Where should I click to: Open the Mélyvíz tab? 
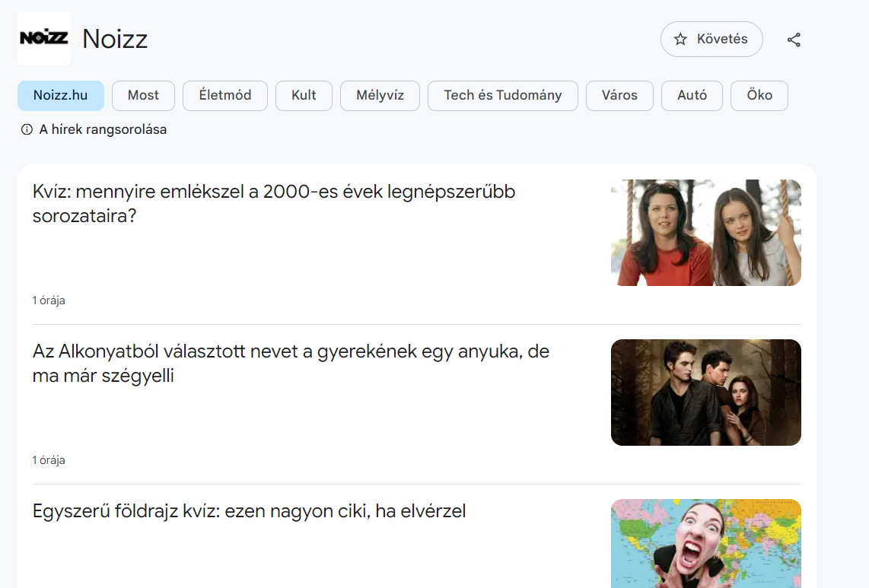380,96
